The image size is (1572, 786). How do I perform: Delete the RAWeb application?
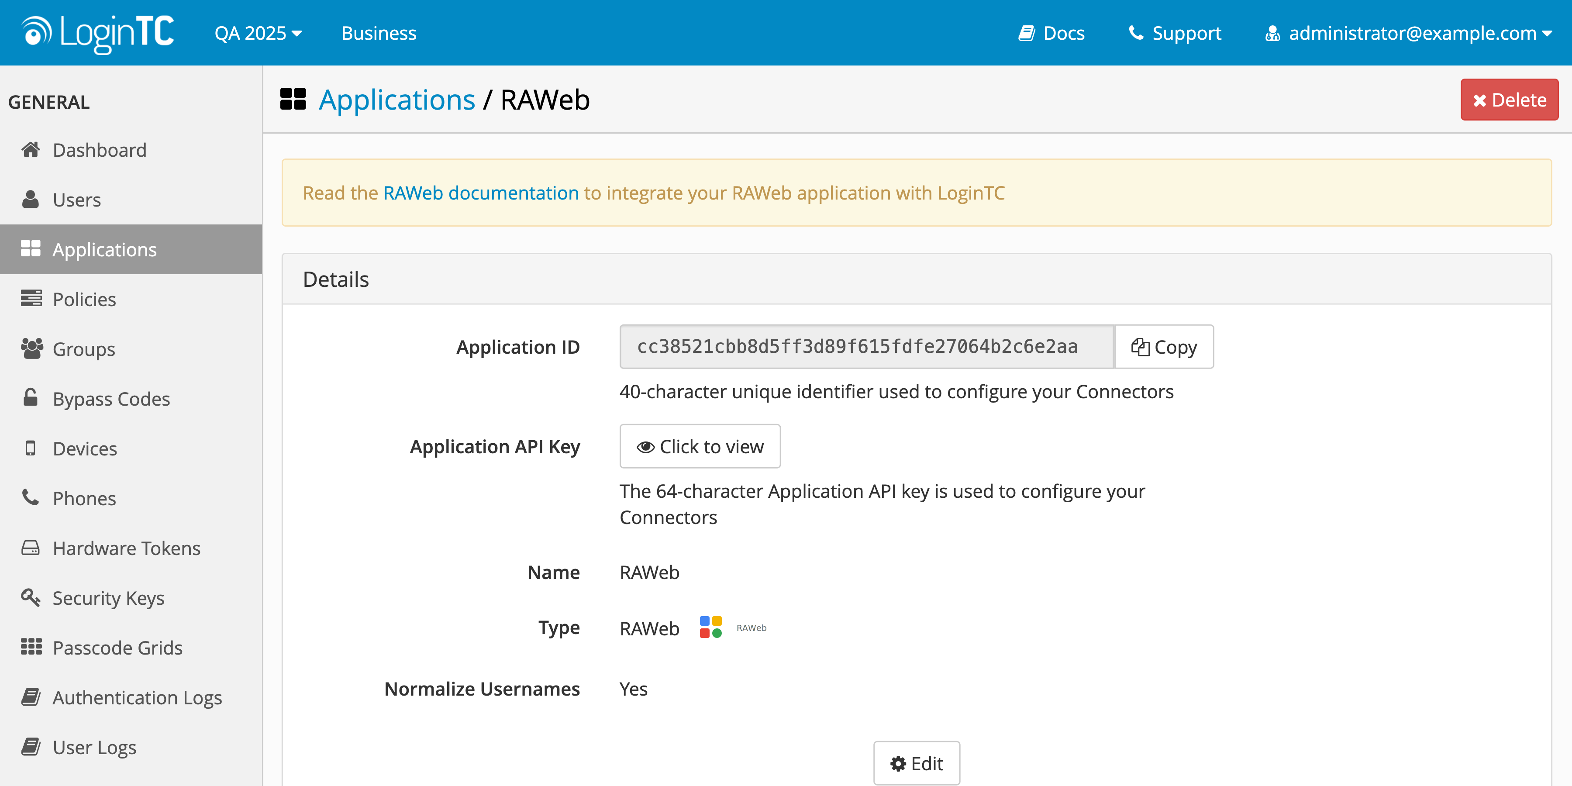1509,99
